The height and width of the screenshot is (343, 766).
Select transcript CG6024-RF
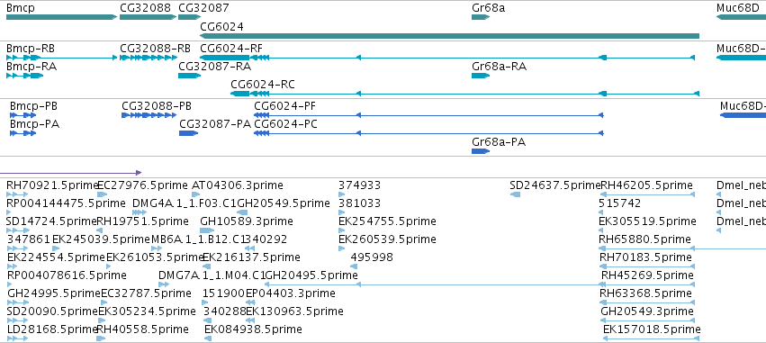(447, 58)
